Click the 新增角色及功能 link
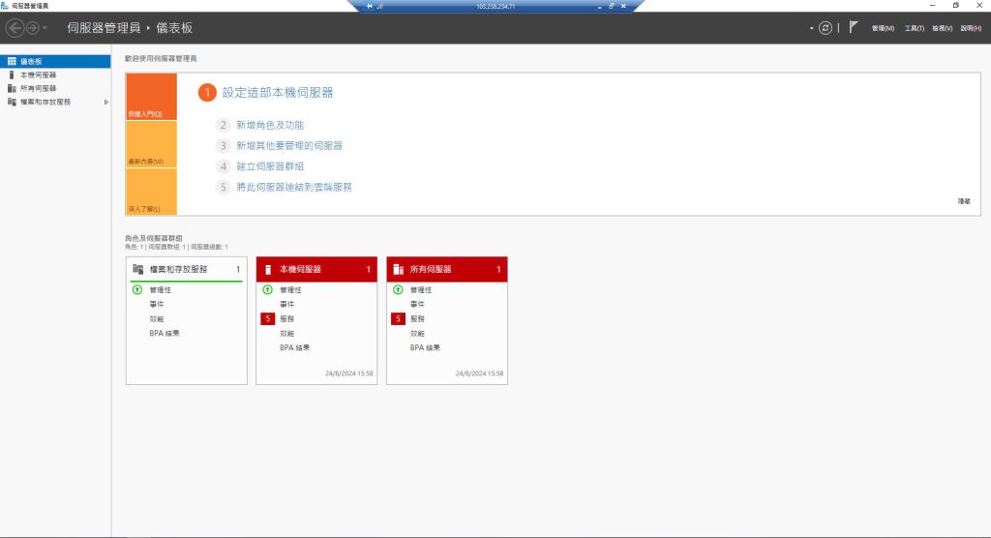 click(x=270, y=125)
